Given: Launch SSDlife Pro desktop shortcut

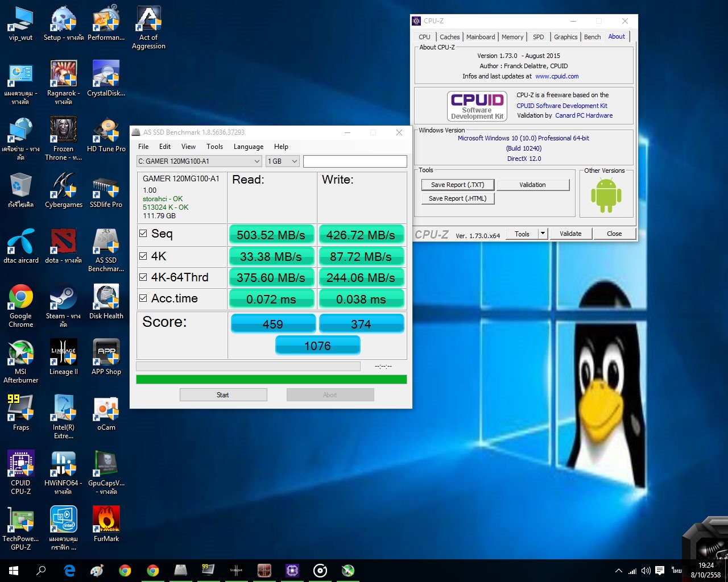Looking at the screenshot, I should tap(106, 190).
